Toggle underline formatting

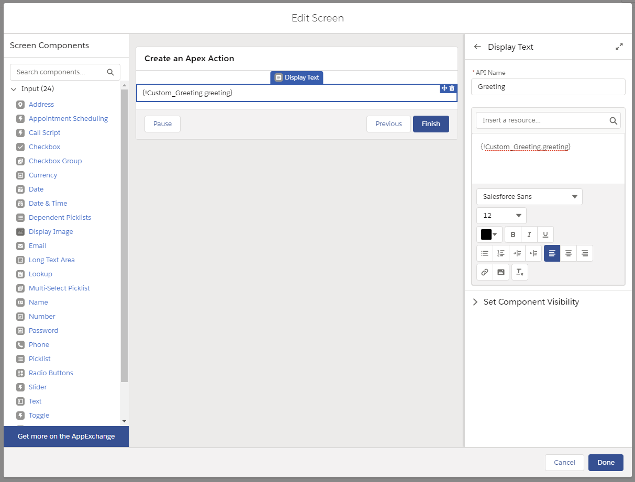544,234
